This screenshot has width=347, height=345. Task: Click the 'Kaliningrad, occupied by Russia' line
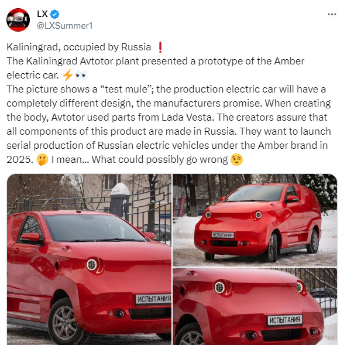(79, 47)
